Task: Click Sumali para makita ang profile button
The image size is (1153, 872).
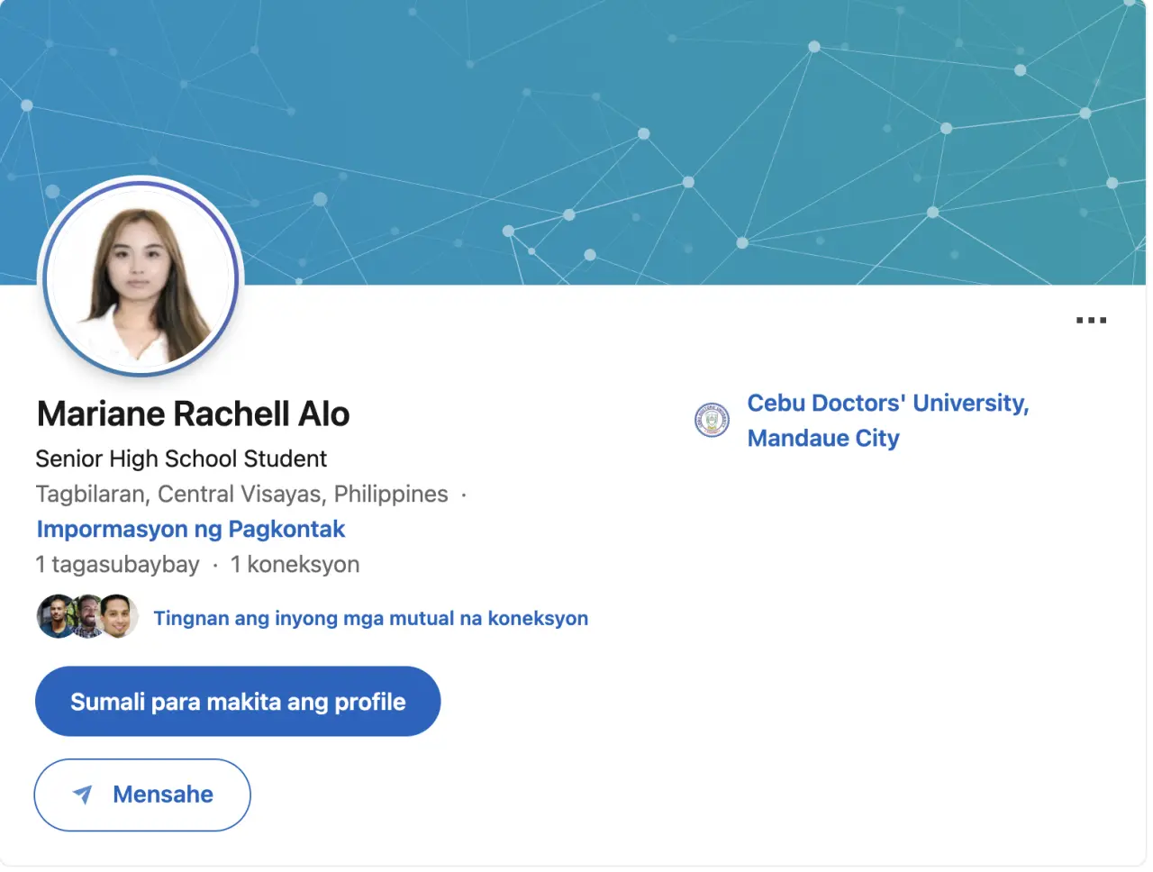Action: (x=238, y=701)
